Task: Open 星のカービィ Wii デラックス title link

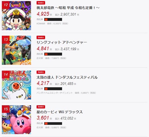Action: click(x=60, y=112)
